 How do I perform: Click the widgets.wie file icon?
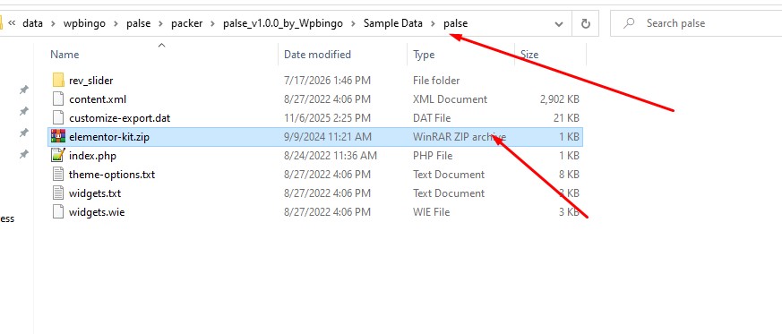point(58,212)
